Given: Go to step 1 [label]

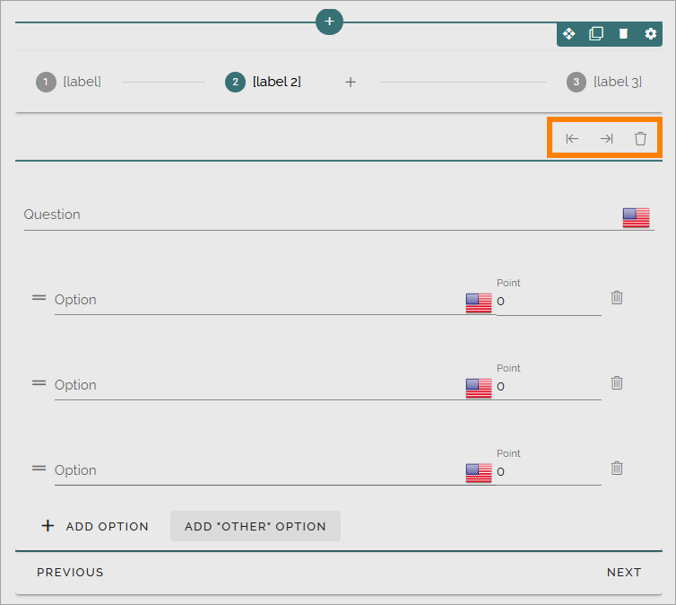Looking at the screenshot, I should click(x=68, y=82).
